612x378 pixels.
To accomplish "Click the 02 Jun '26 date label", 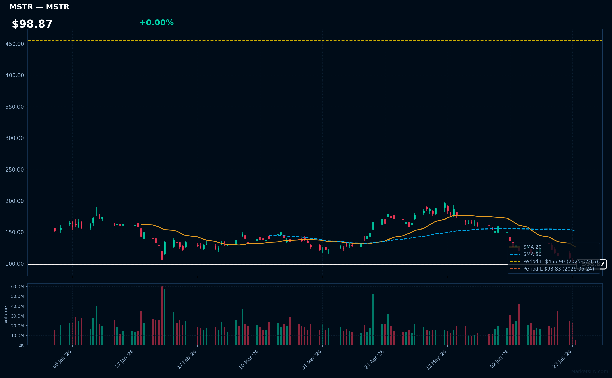I will 499,359.
